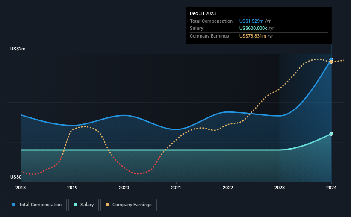Toggle the Salary legend button
This screenshot has height=217, width=351.
[x=83, y=205]
